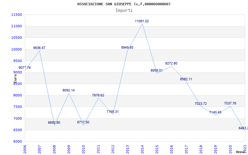Click the x-axis year 2019

click(216, 149)
